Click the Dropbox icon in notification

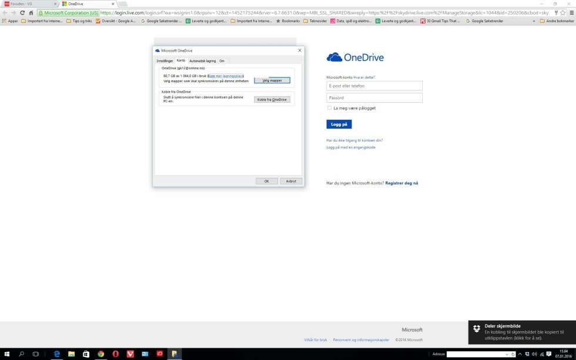coord(477,328)
